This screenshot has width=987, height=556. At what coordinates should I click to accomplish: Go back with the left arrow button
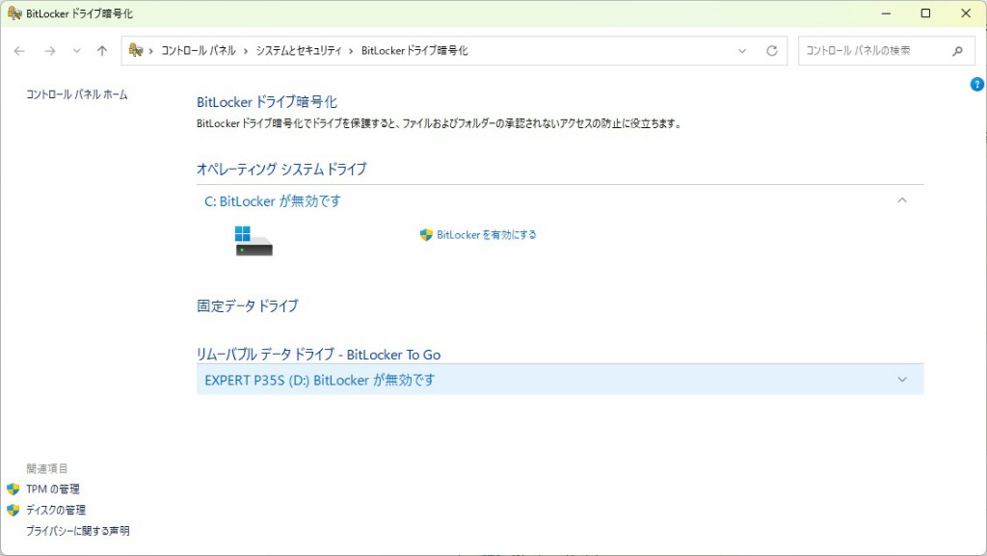pos(19,51)
